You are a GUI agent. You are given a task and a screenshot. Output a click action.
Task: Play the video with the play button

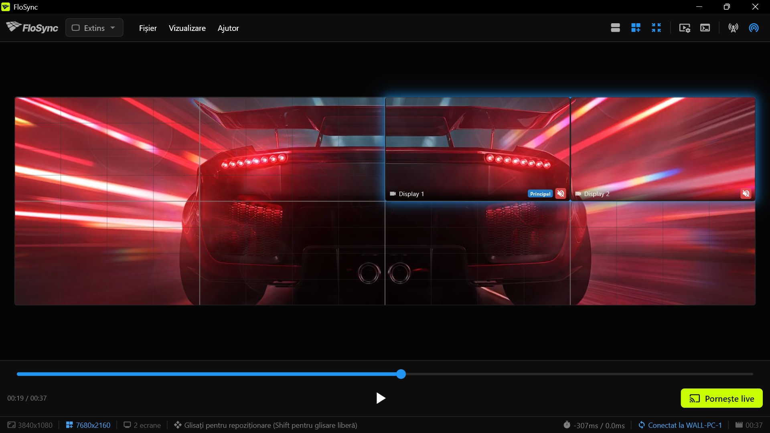click(x=381, y=398)
